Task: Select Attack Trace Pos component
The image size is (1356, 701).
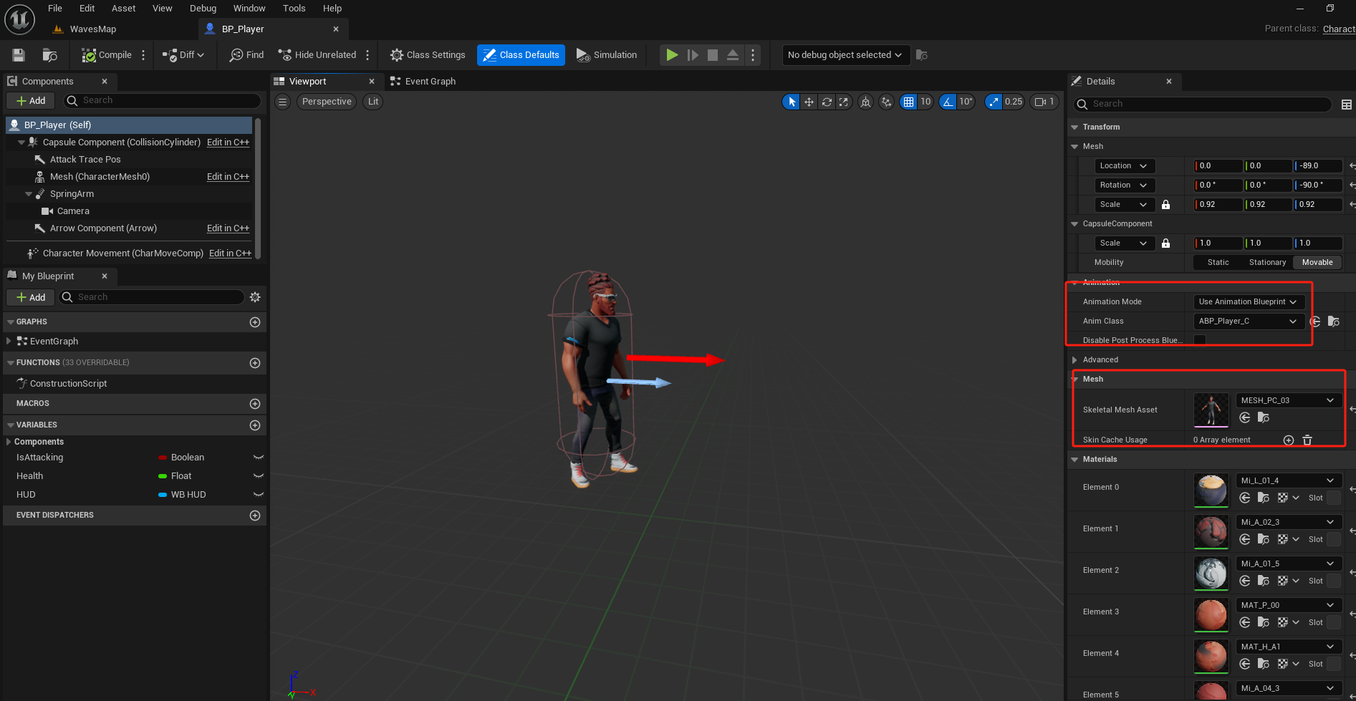Action: [85, 160]
